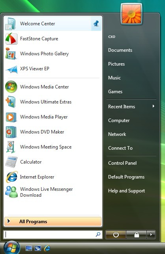Launch Windows Photo Gallery
The height and width of the screenshot is (254, 165).
pyautogui.click(x=53, y=54)
